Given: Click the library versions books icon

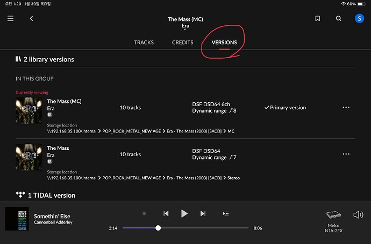Looking at the screenshot, I should tap(18, 59).
